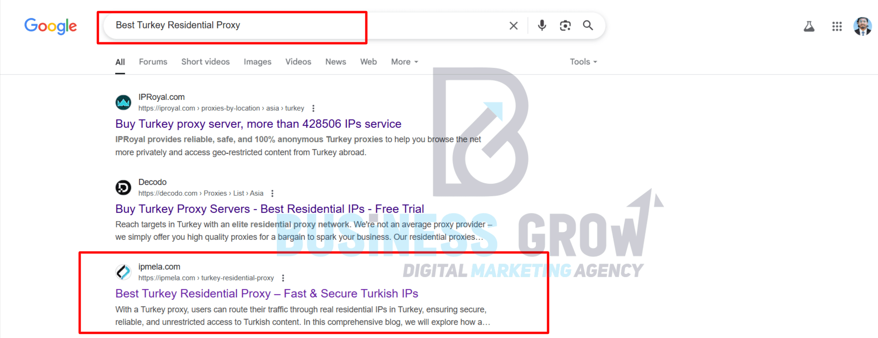
Task: Open Google Lens image search icon
Action: [565, 26]
